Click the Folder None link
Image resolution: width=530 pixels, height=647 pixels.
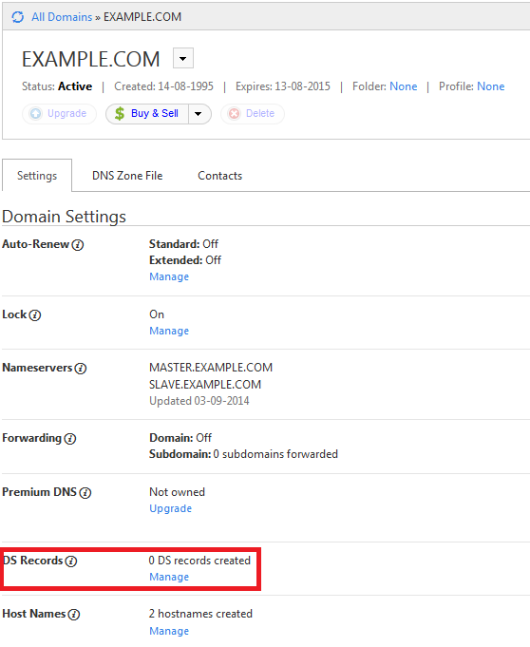404,86
